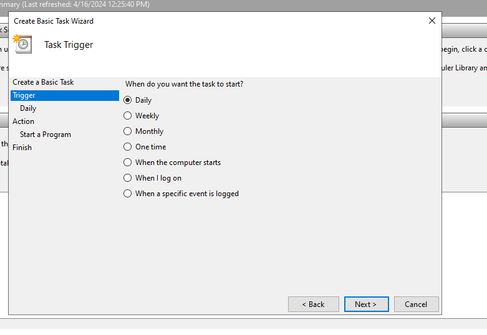Open the Daily sub-step in sidebar
The height and width of the screenshot is (335, 487).
[28, 108]
